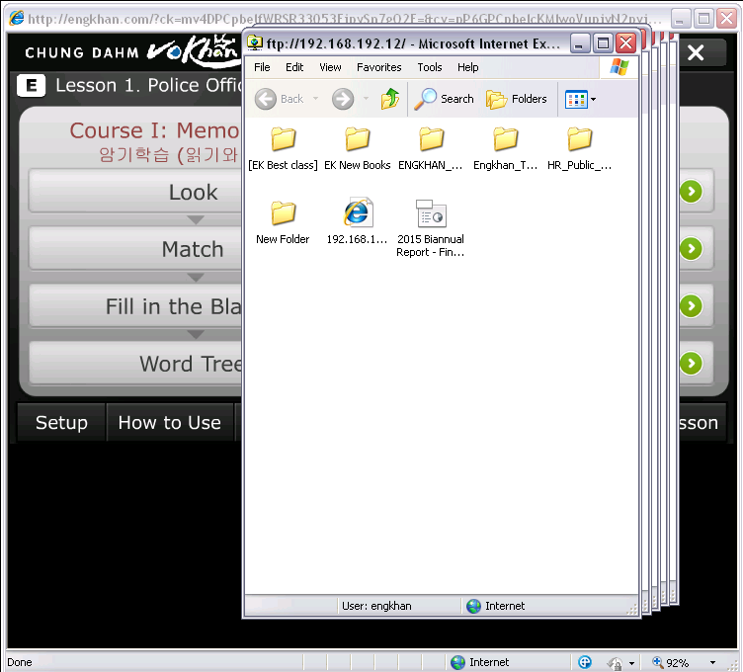
Task: Expand the Back history dropdown arrow
Action: [x=315, y=99]
